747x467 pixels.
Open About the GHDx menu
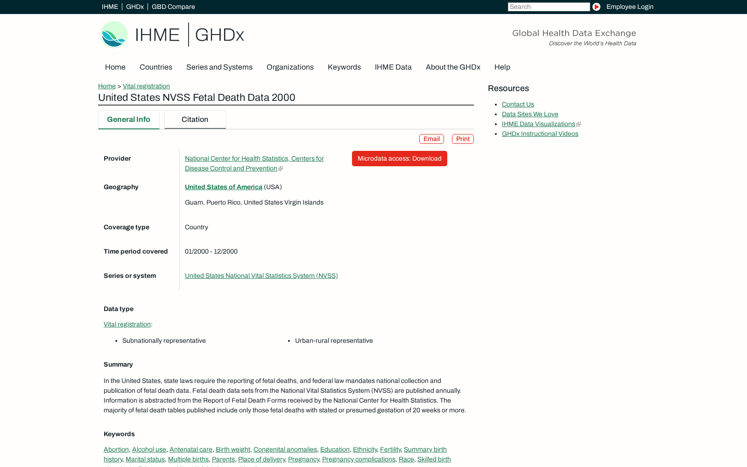(453, 67)
